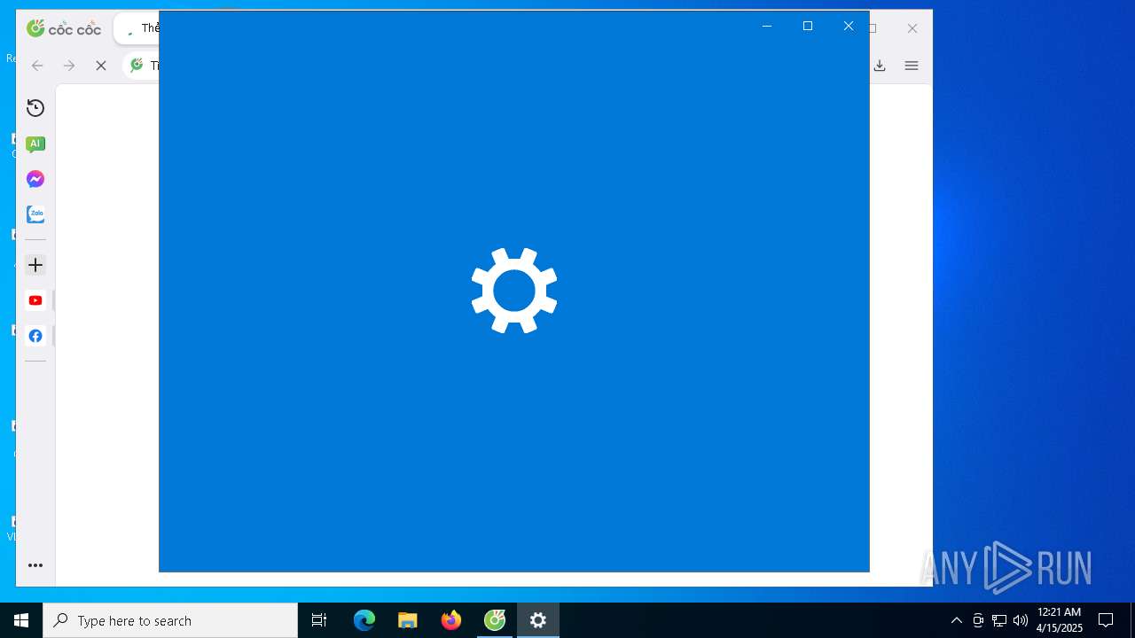This screenshot has height=638, width=1135.
Task: Open the Windows Start menu
Action: 21,620
